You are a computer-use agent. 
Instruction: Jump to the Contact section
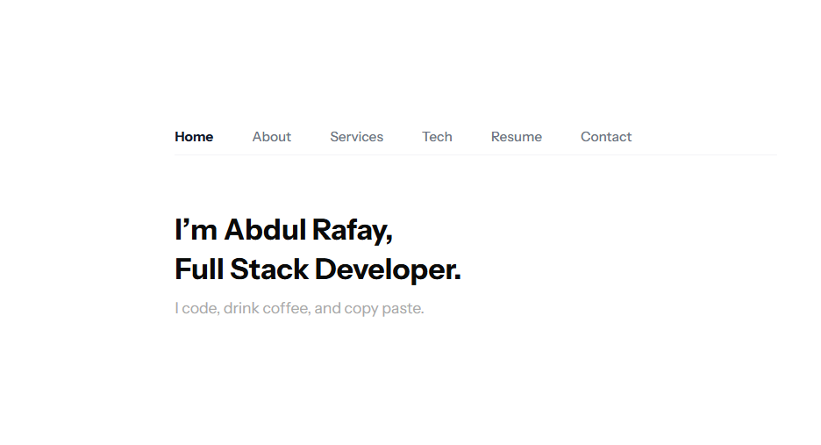point(606,137)
